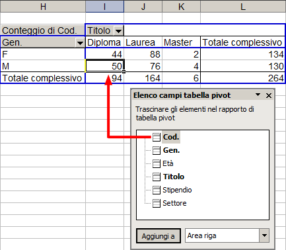This screenshot has width=286, height=250.
Task: Select grand total cell 264
Action: point(243,78)
